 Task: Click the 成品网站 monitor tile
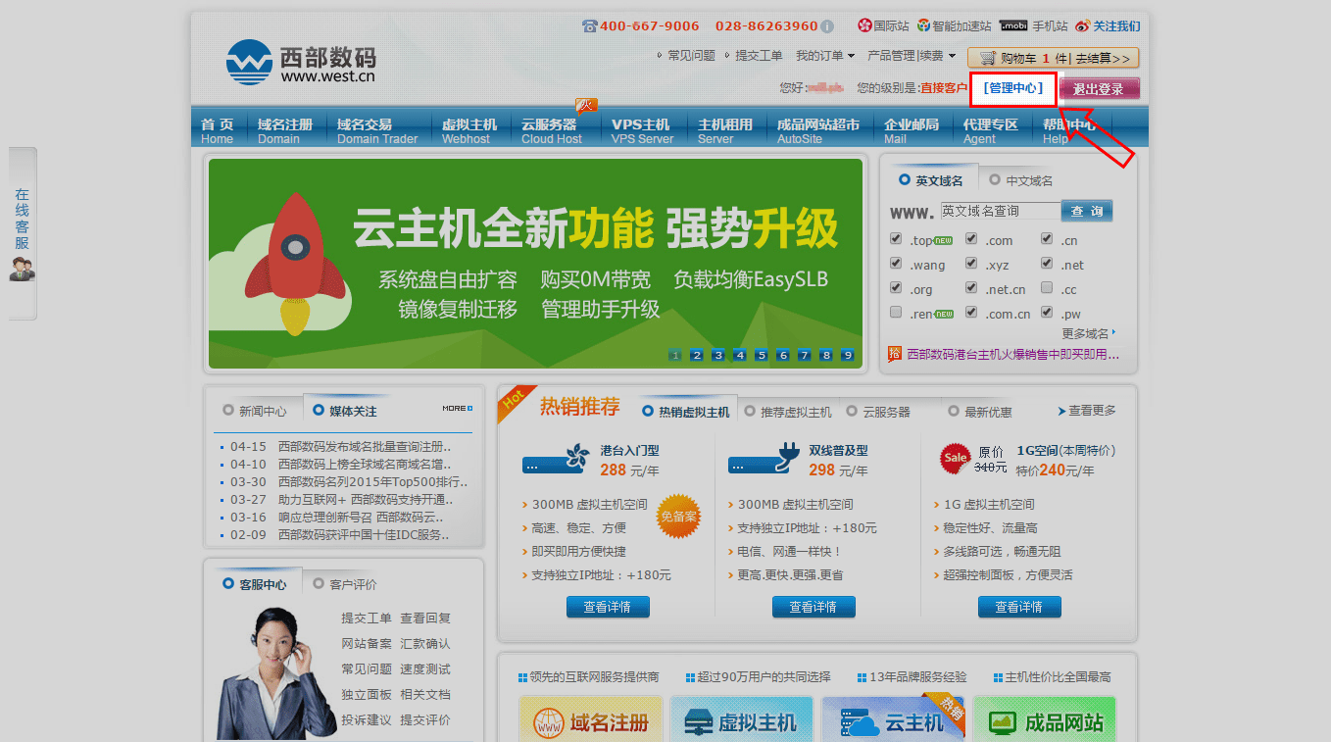tap(1045, 721)
